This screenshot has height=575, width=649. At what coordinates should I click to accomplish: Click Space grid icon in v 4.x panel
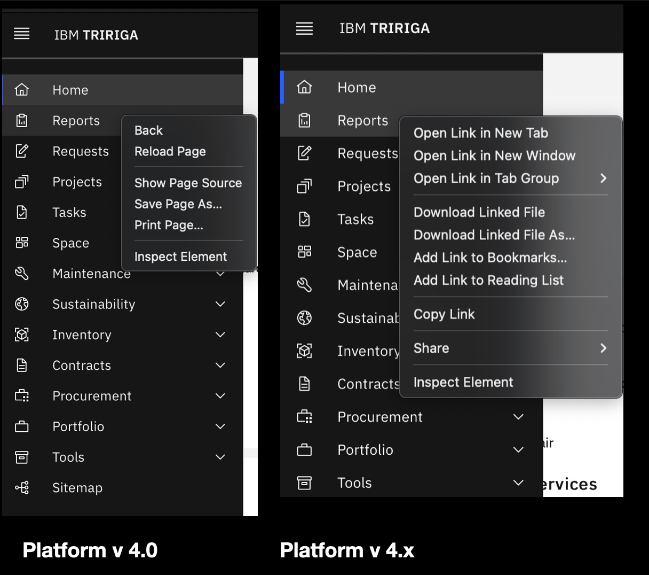(x=304, y=252)
